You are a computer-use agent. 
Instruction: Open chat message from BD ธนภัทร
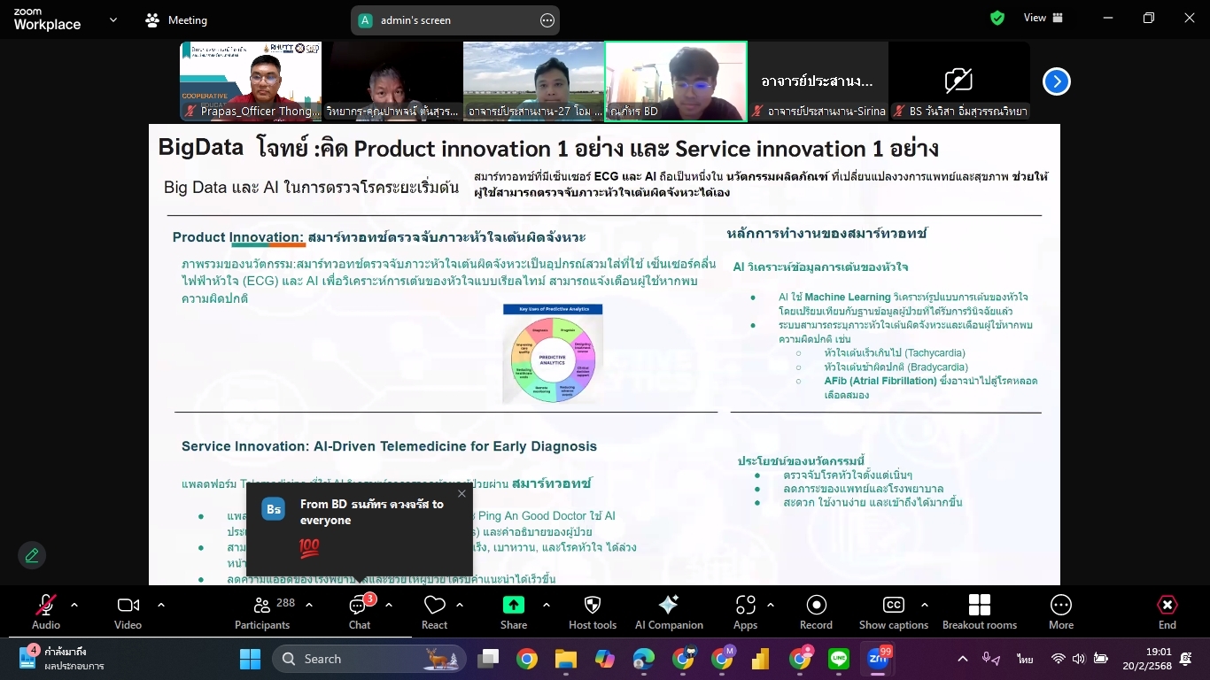click(359, 529)
